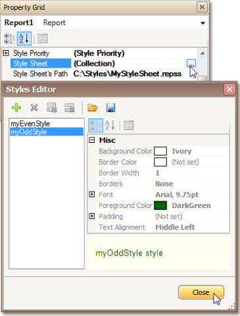This screenshot has width=240, height=316.
Task: Clear the style sheet icon
Action: coord(52,108)
